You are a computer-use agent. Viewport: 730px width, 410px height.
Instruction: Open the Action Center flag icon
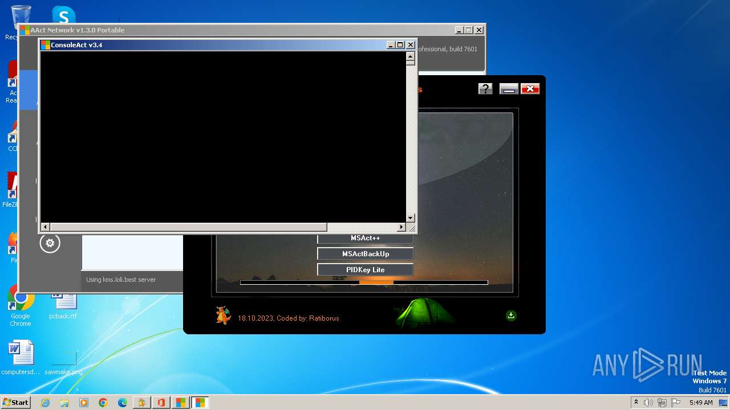click(676, 403)
